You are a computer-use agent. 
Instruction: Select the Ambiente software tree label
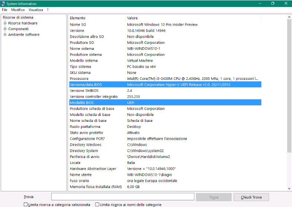(x=24, y=35)
